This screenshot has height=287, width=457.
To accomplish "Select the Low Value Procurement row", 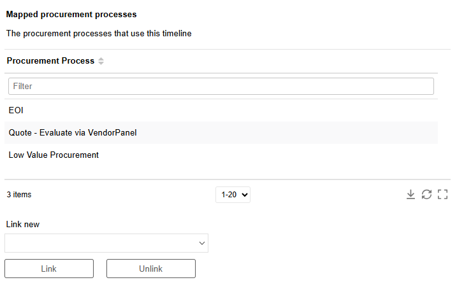I will tap(221, 155).
